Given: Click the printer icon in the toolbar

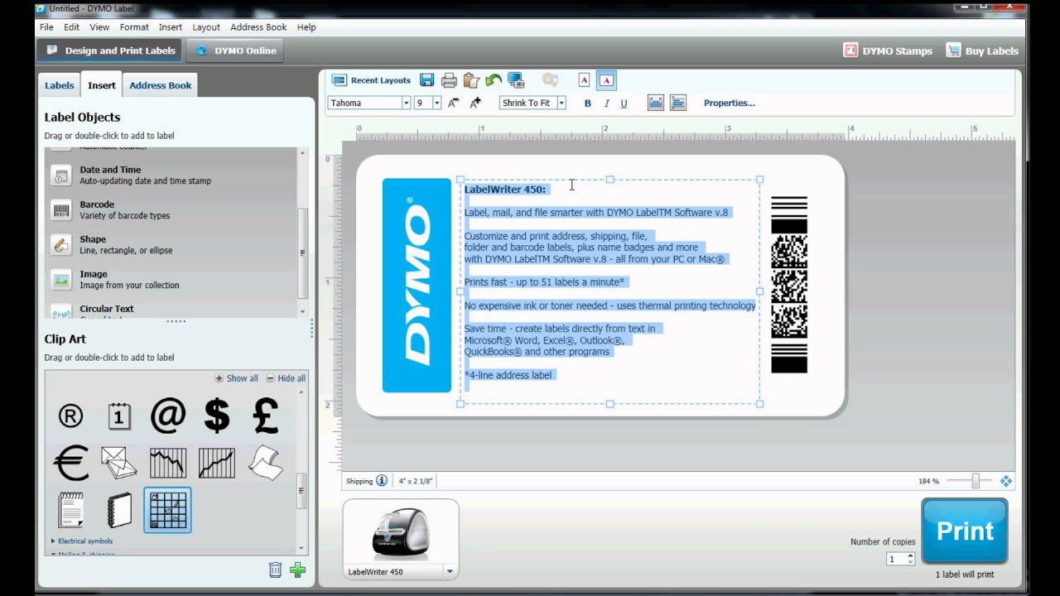Looking at the screenshot, I should [449, 80].
